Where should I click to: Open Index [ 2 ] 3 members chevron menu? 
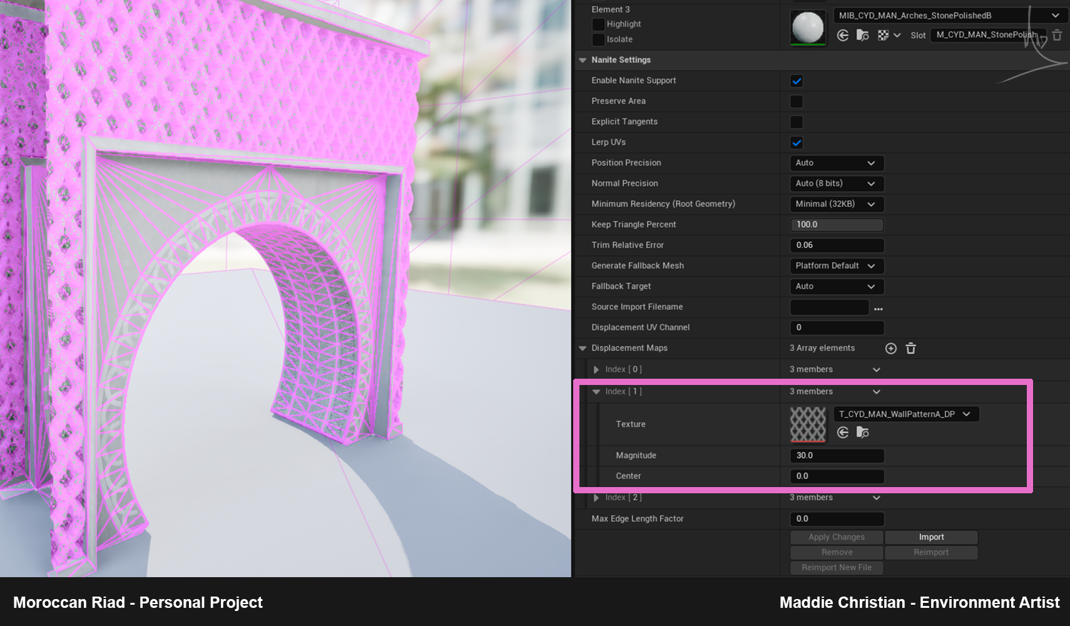pos(877,498)
